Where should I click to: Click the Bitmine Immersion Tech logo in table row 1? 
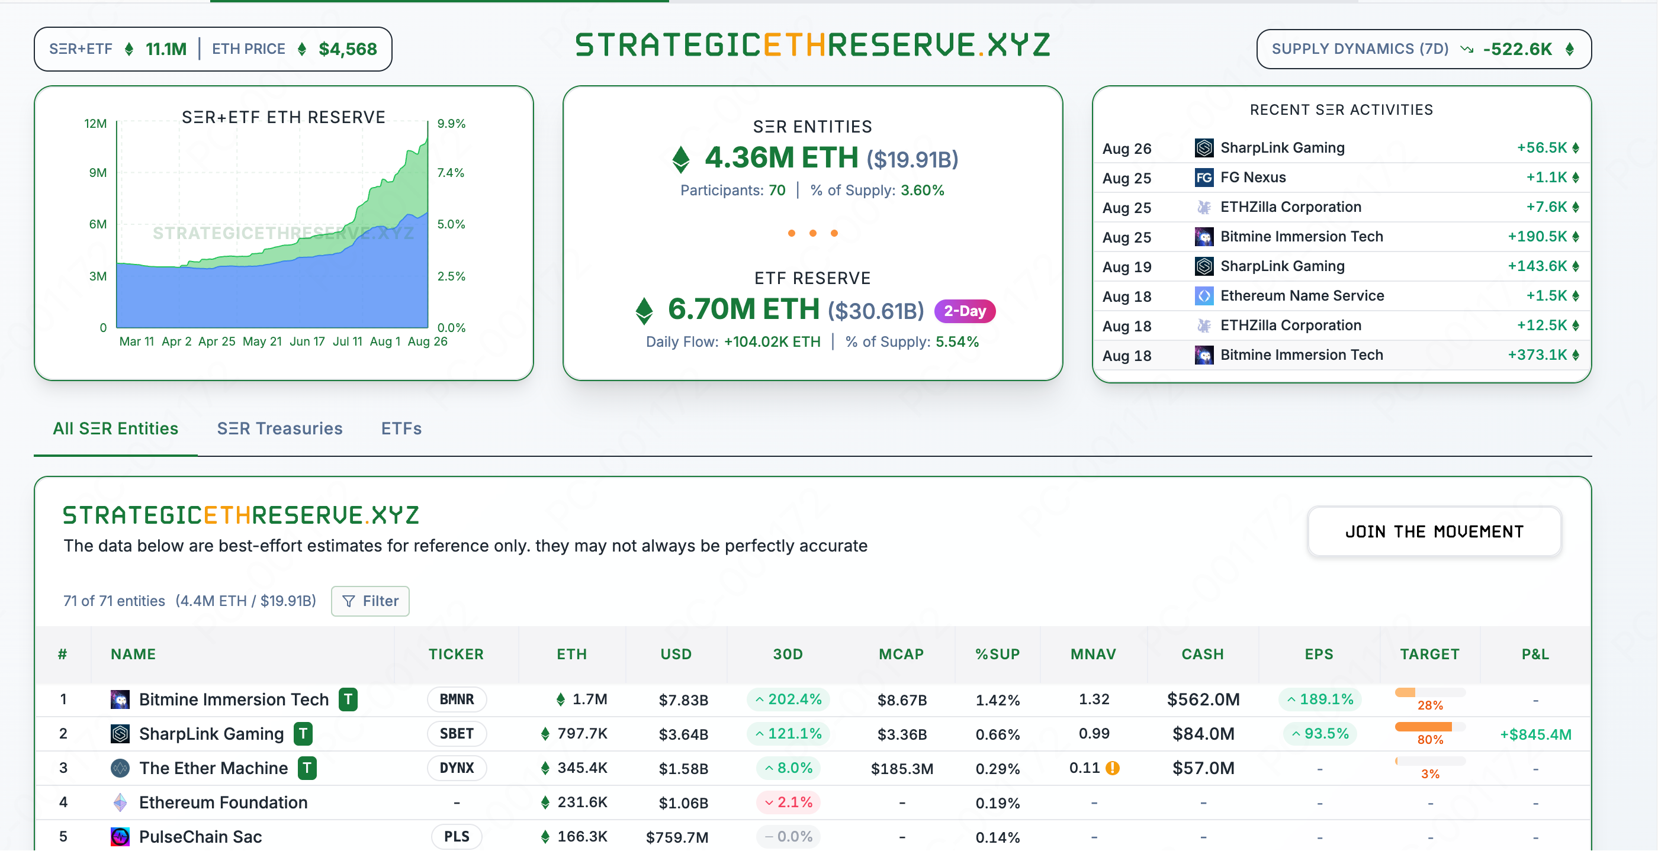coord(120,699)
